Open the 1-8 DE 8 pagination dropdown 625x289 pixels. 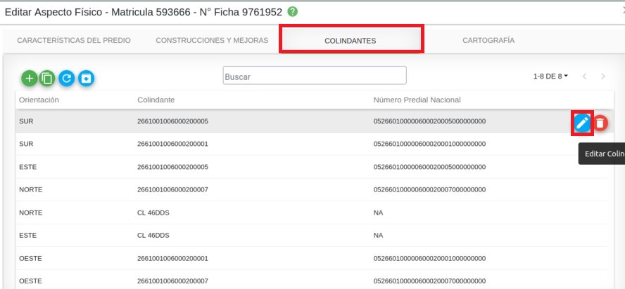pos(550,76)
